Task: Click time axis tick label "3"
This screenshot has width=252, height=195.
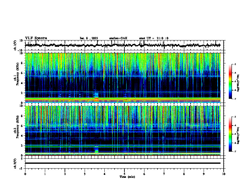Action: tap(85, 174)
